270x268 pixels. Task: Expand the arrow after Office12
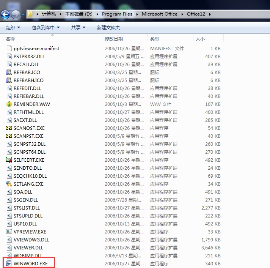point(210,14)
